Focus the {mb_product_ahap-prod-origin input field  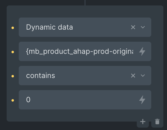coord(85,51)
